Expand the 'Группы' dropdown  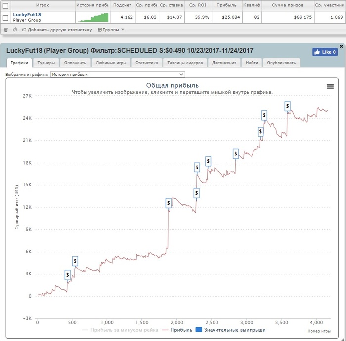111,30
